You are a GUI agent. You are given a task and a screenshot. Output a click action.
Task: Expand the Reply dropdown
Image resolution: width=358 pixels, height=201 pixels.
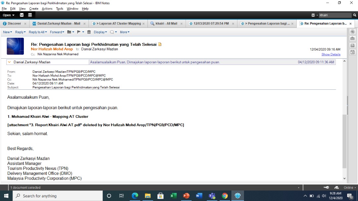[20, 32]
